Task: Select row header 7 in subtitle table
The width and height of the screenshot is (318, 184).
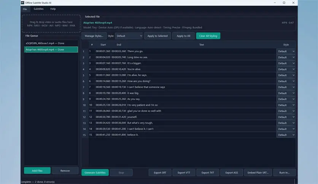Action: 85,87
